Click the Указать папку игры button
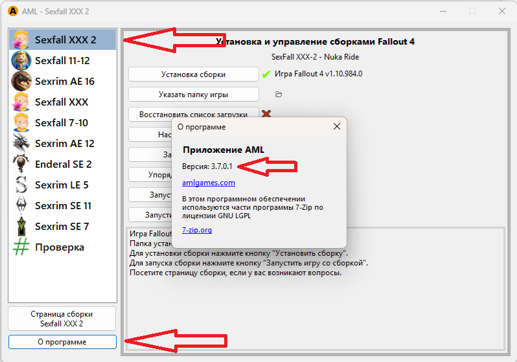 pos(194,95)
